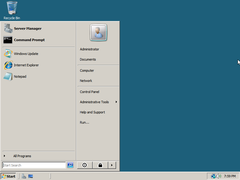
Task: Open Notepad
Action: click(20, 76)
